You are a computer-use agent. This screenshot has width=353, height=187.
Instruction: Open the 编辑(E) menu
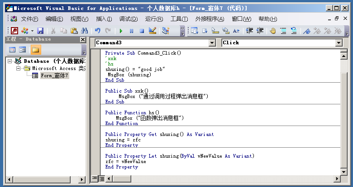tap(54, 19)
